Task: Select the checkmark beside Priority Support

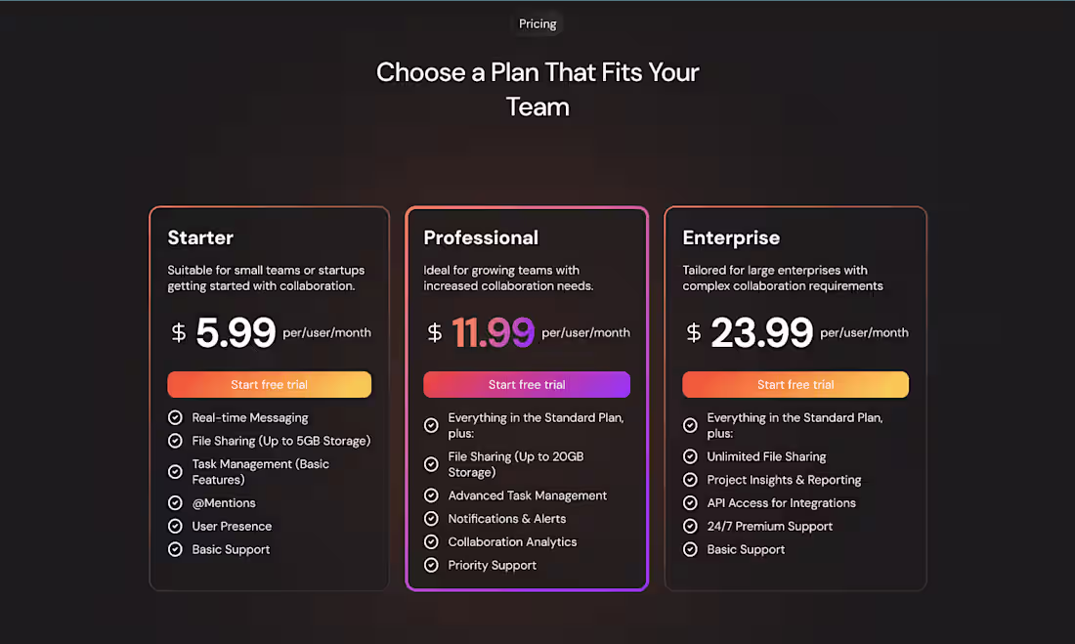Action: pos(431,565)
